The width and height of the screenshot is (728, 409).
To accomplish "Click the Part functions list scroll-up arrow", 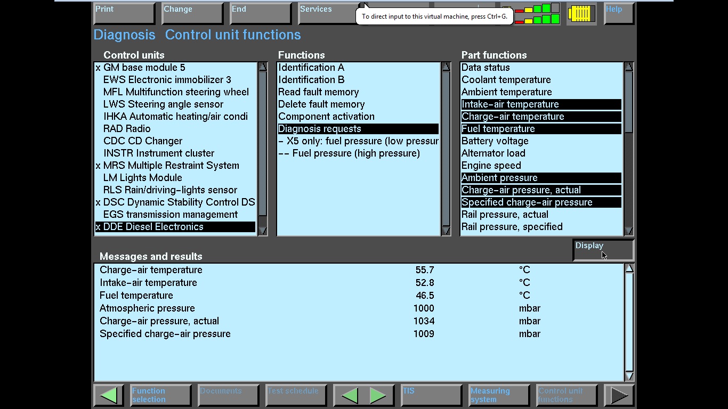I will [x=628, y=68].
